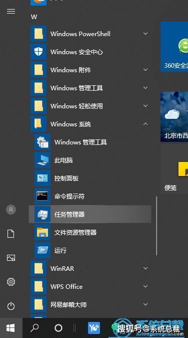Click the WPS Office folder icon
This screenshot has width=188, height=338.
[38, 286]
